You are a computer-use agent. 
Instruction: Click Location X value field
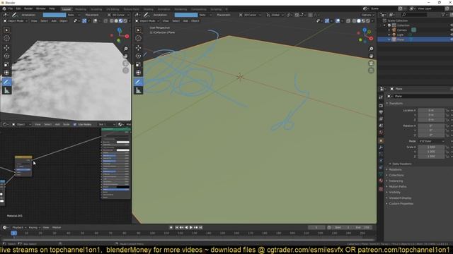click(431, 110)
